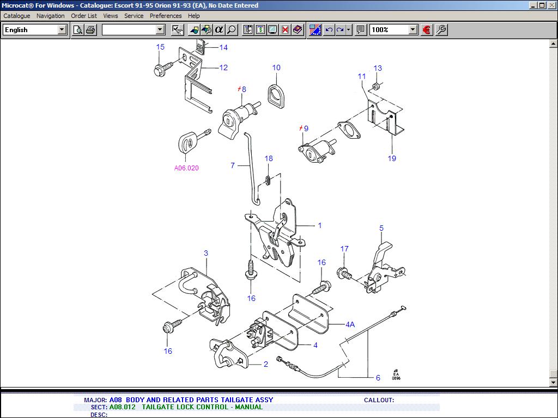Click the vertical scrollbar down arrow

coord(553,382)
